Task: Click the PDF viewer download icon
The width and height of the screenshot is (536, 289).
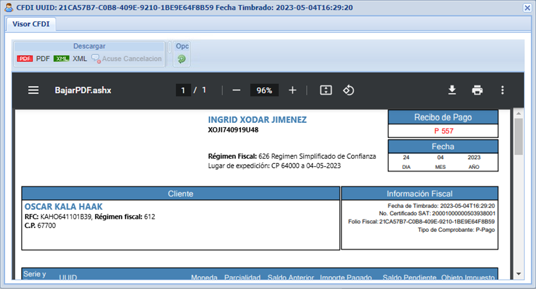Action: click(x=452, y=90)
